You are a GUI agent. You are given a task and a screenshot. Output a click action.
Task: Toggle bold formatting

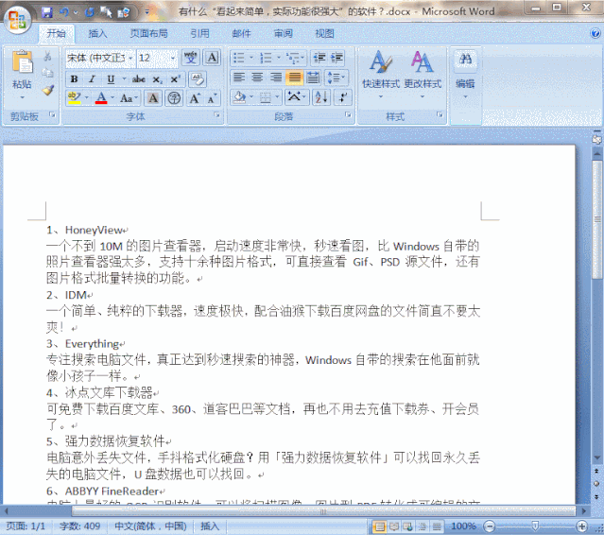pos(75,79)
